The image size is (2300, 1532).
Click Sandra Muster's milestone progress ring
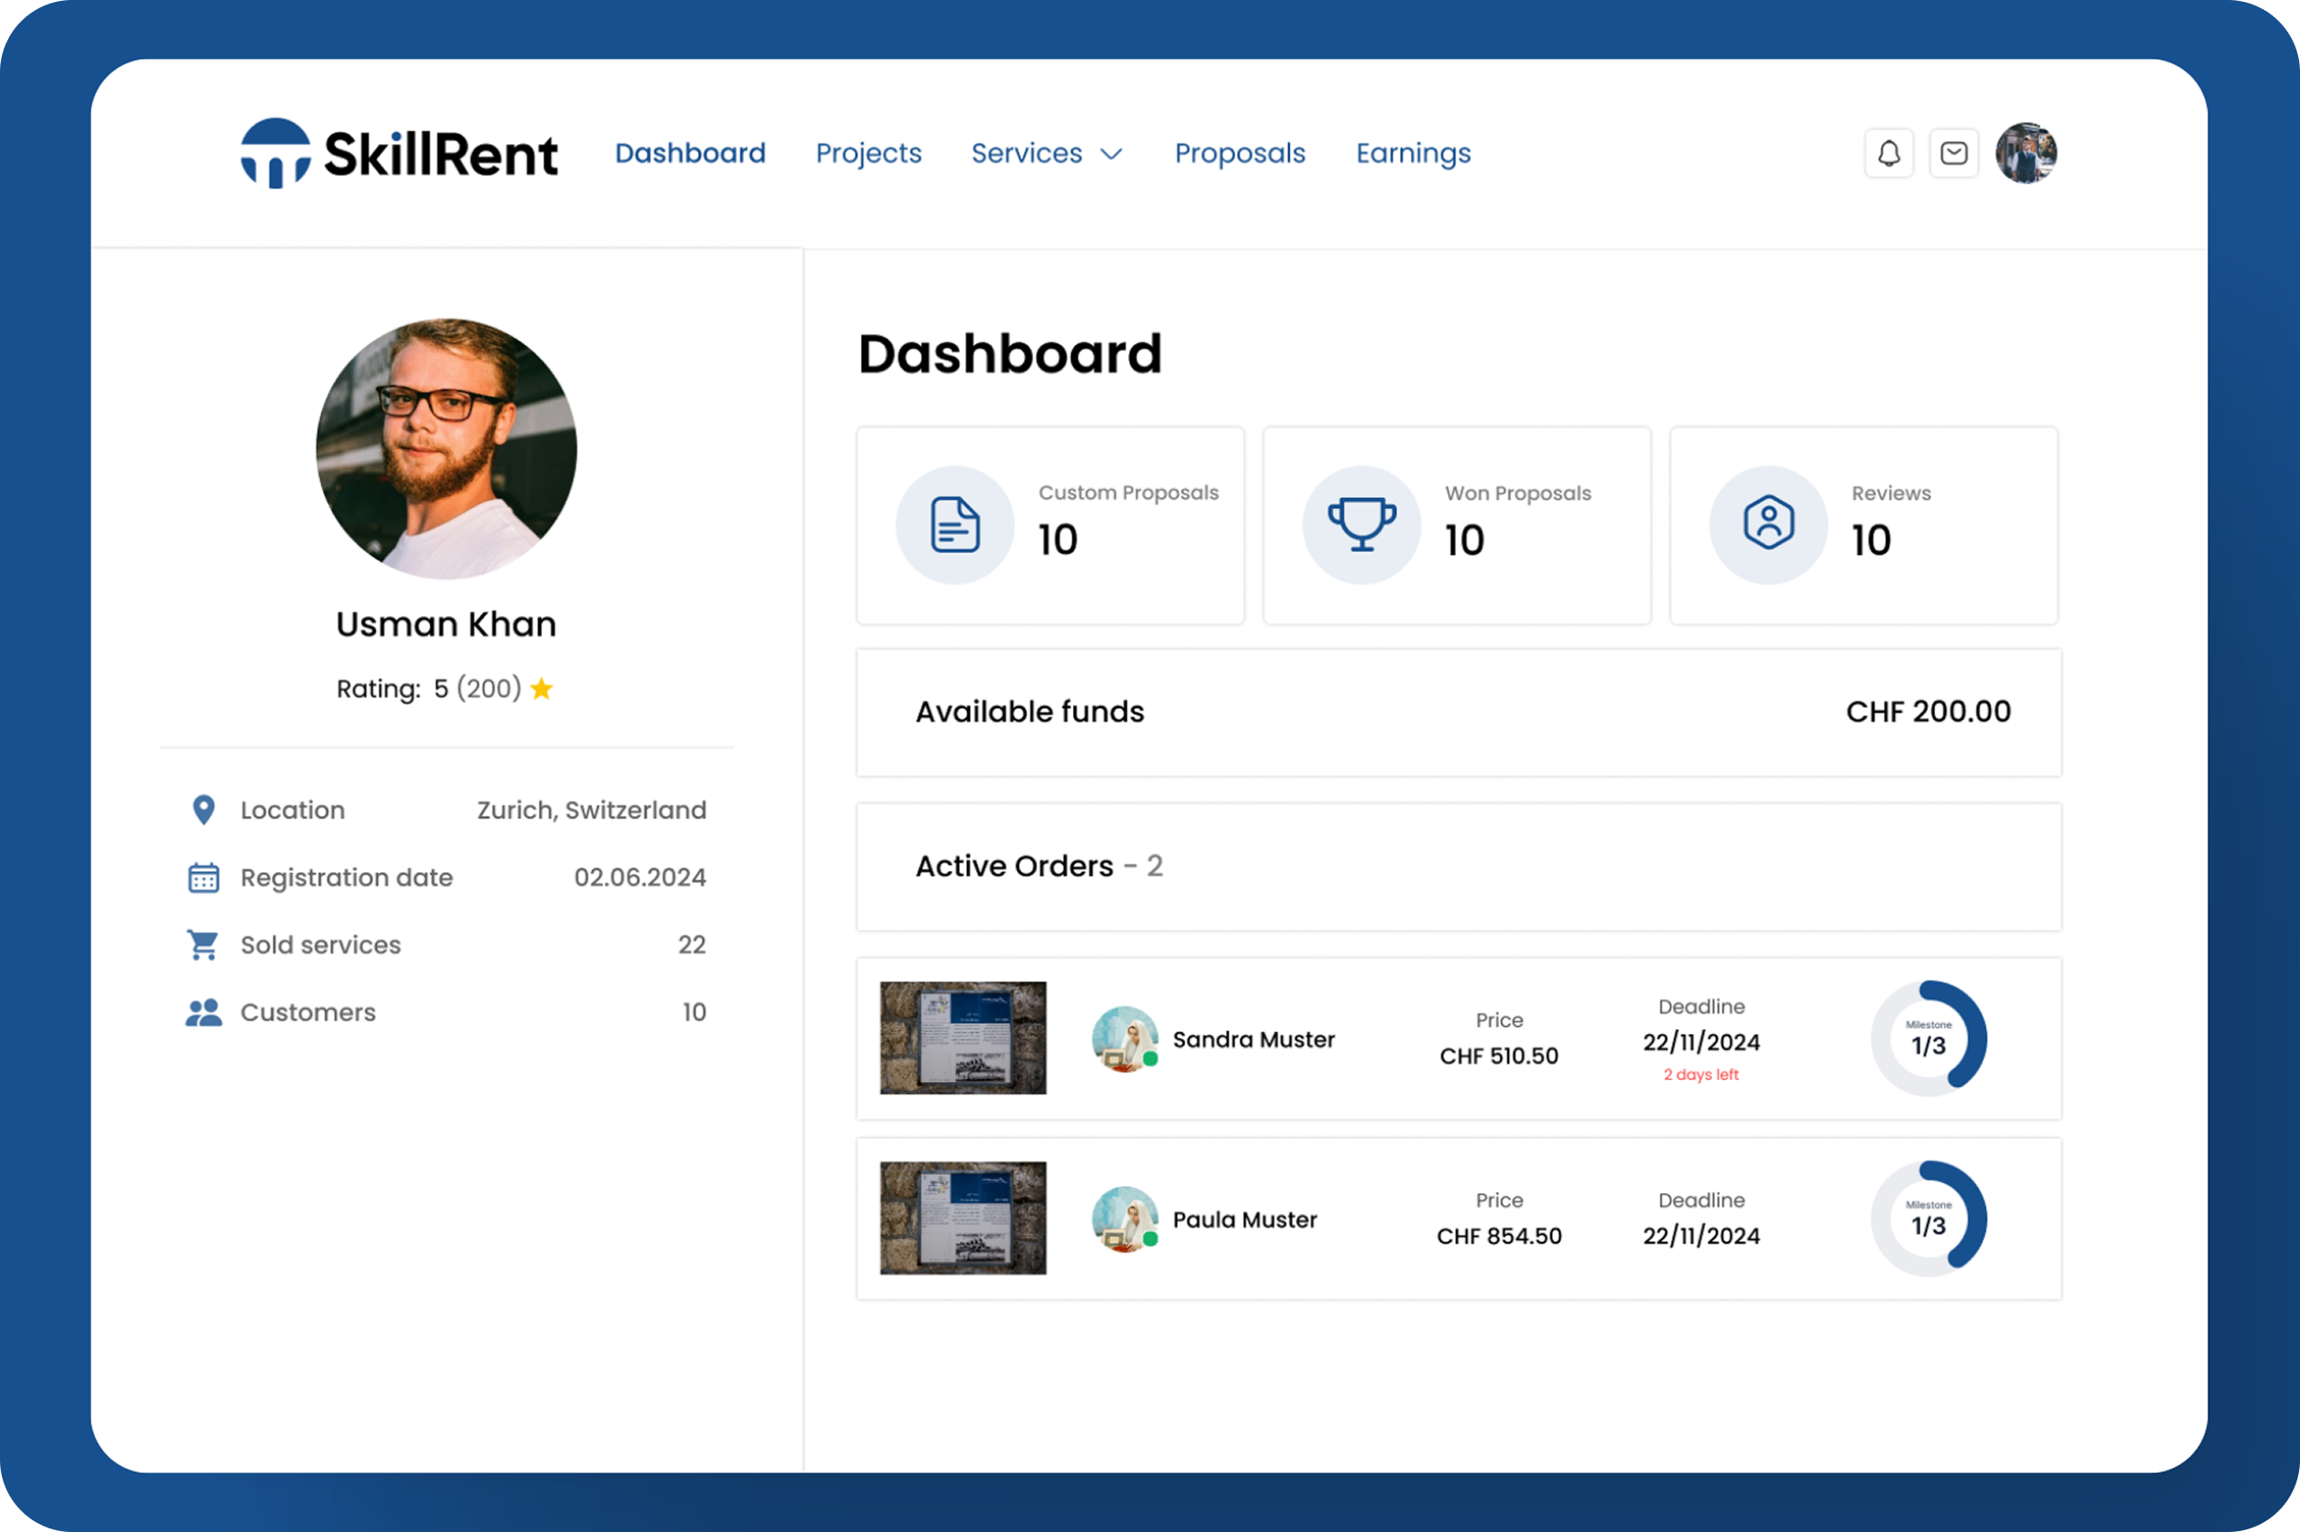click(x=1928, y=1038)
